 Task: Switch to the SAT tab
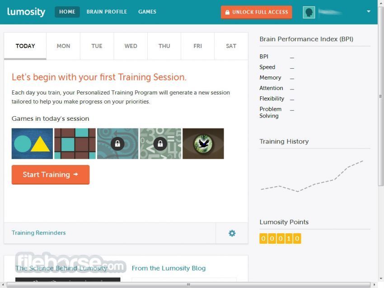231,46
